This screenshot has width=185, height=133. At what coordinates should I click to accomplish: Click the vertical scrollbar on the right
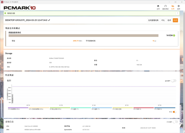(x=184, y=71)
